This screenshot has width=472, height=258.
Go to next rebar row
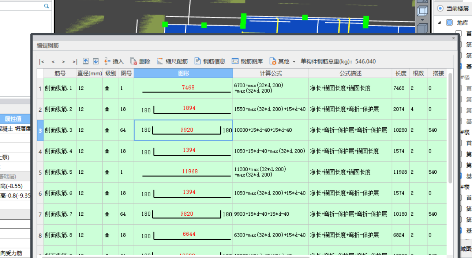[64, 62]
